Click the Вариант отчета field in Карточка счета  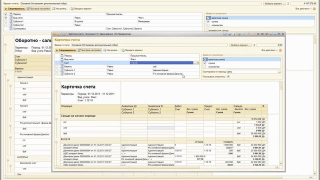pos(149,45)
